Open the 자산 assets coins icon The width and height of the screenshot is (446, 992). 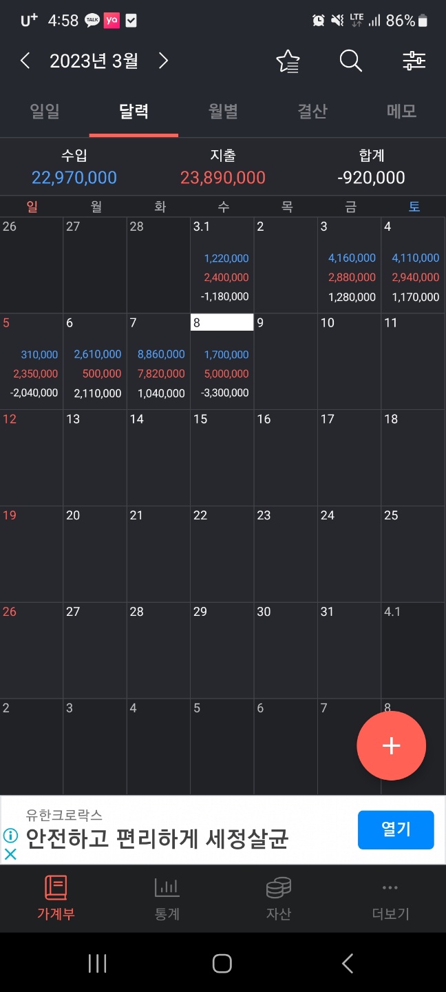279,887
